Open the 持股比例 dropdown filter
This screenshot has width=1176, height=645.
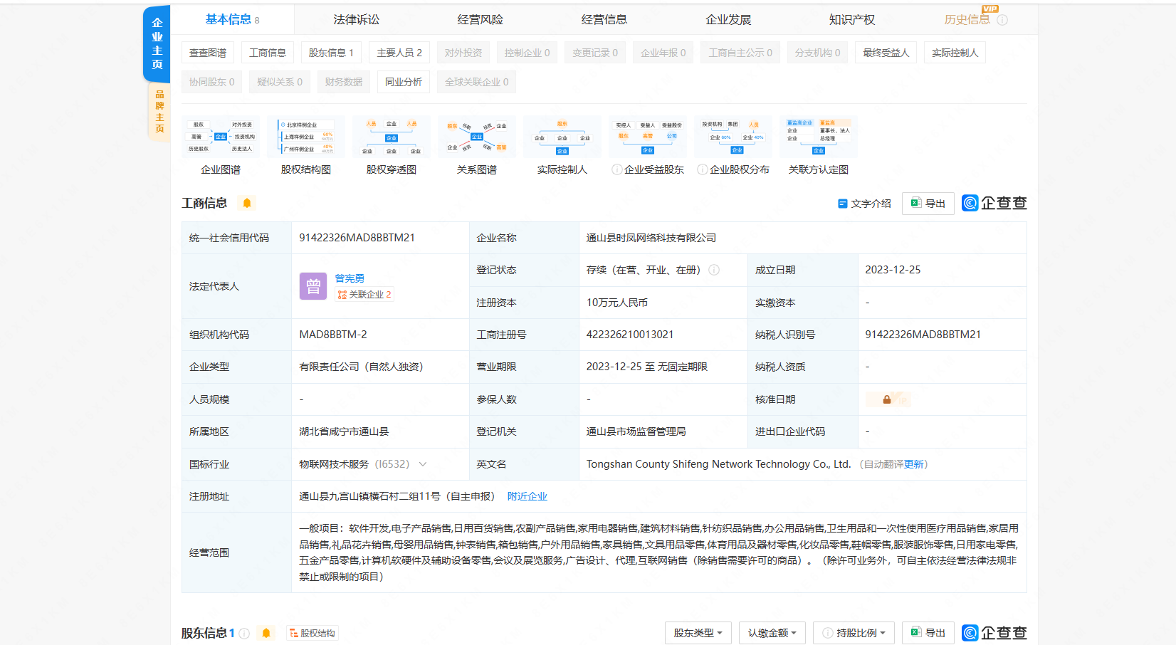pos(854,633)
